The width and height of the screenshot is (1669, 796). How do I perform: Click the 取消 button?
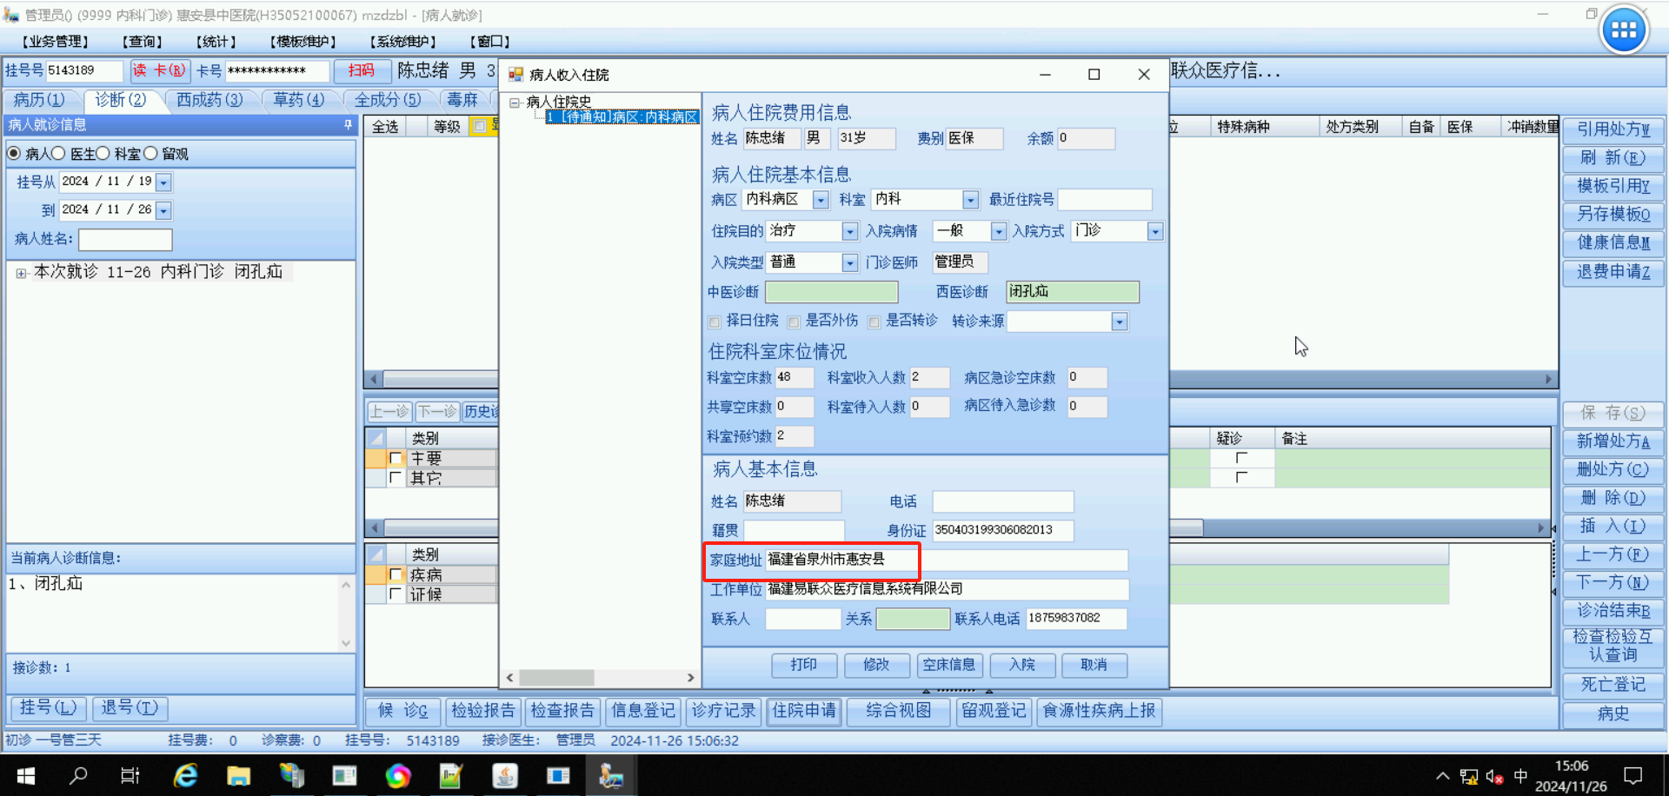1094,665
